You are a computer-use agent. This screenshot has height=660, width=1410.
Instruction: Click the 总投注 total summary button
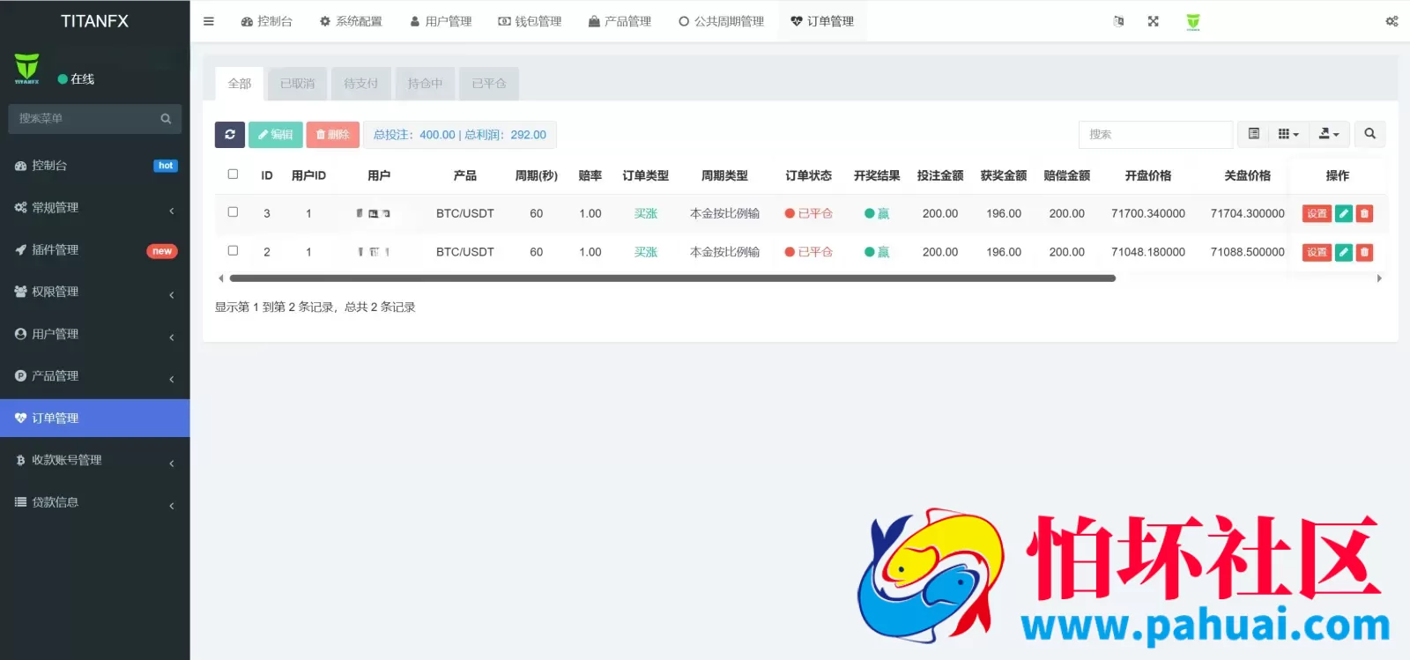point(460,135)
